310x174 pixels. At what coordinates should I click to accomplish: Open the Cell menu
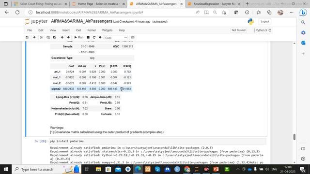pos(78,30)
